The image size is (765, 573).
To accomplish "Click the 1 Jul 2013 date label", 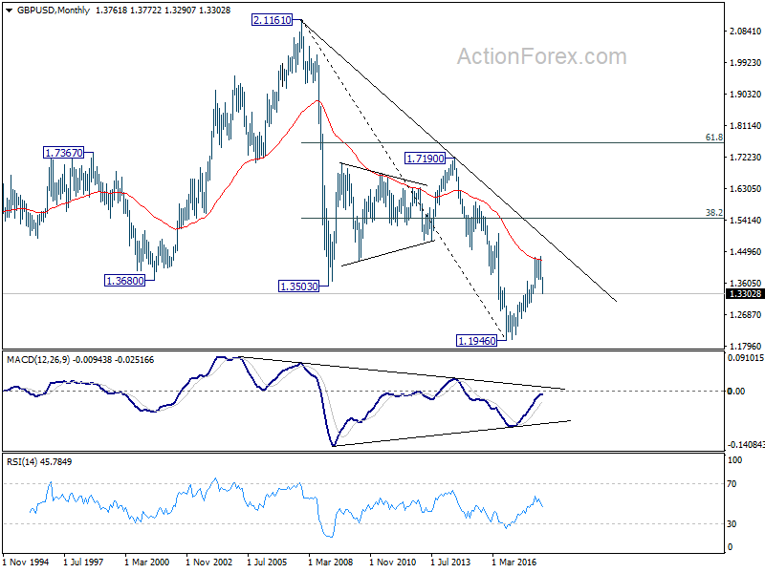I will [450, 562].
